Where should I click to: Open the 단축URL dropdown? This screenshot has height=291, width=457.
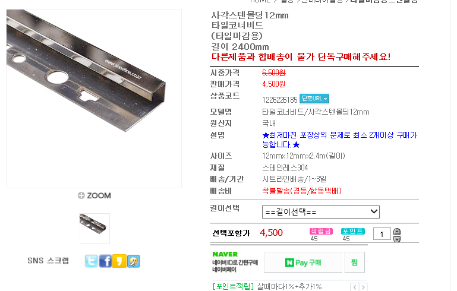pyautogui.click(x=314, y=99)
